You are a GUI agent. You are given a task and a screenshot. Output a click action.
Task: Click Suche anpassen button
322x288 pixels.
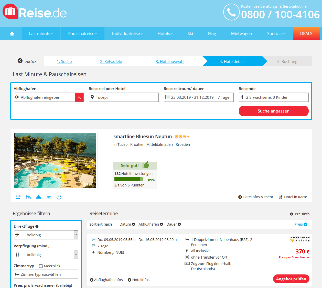[274, 111]
